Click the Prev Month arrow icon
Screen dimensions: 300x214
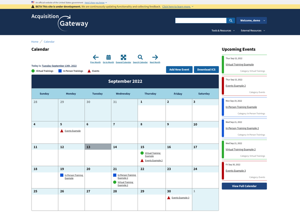[x=95, y=57]
